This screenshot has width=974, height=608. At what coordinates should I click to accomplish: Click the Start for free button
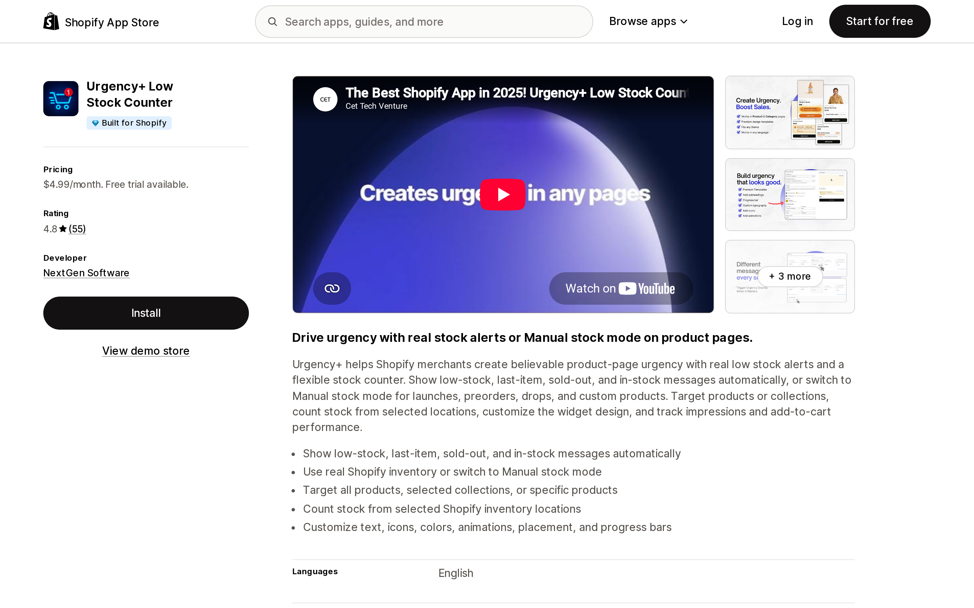879,21
